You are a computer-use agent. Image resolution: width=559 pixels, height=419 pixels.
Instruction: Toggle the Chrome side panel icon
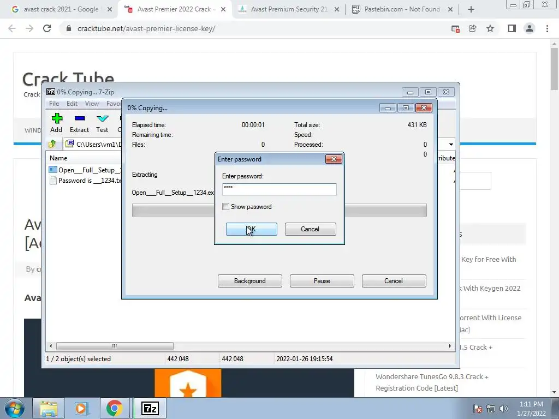tap(512, 28)
